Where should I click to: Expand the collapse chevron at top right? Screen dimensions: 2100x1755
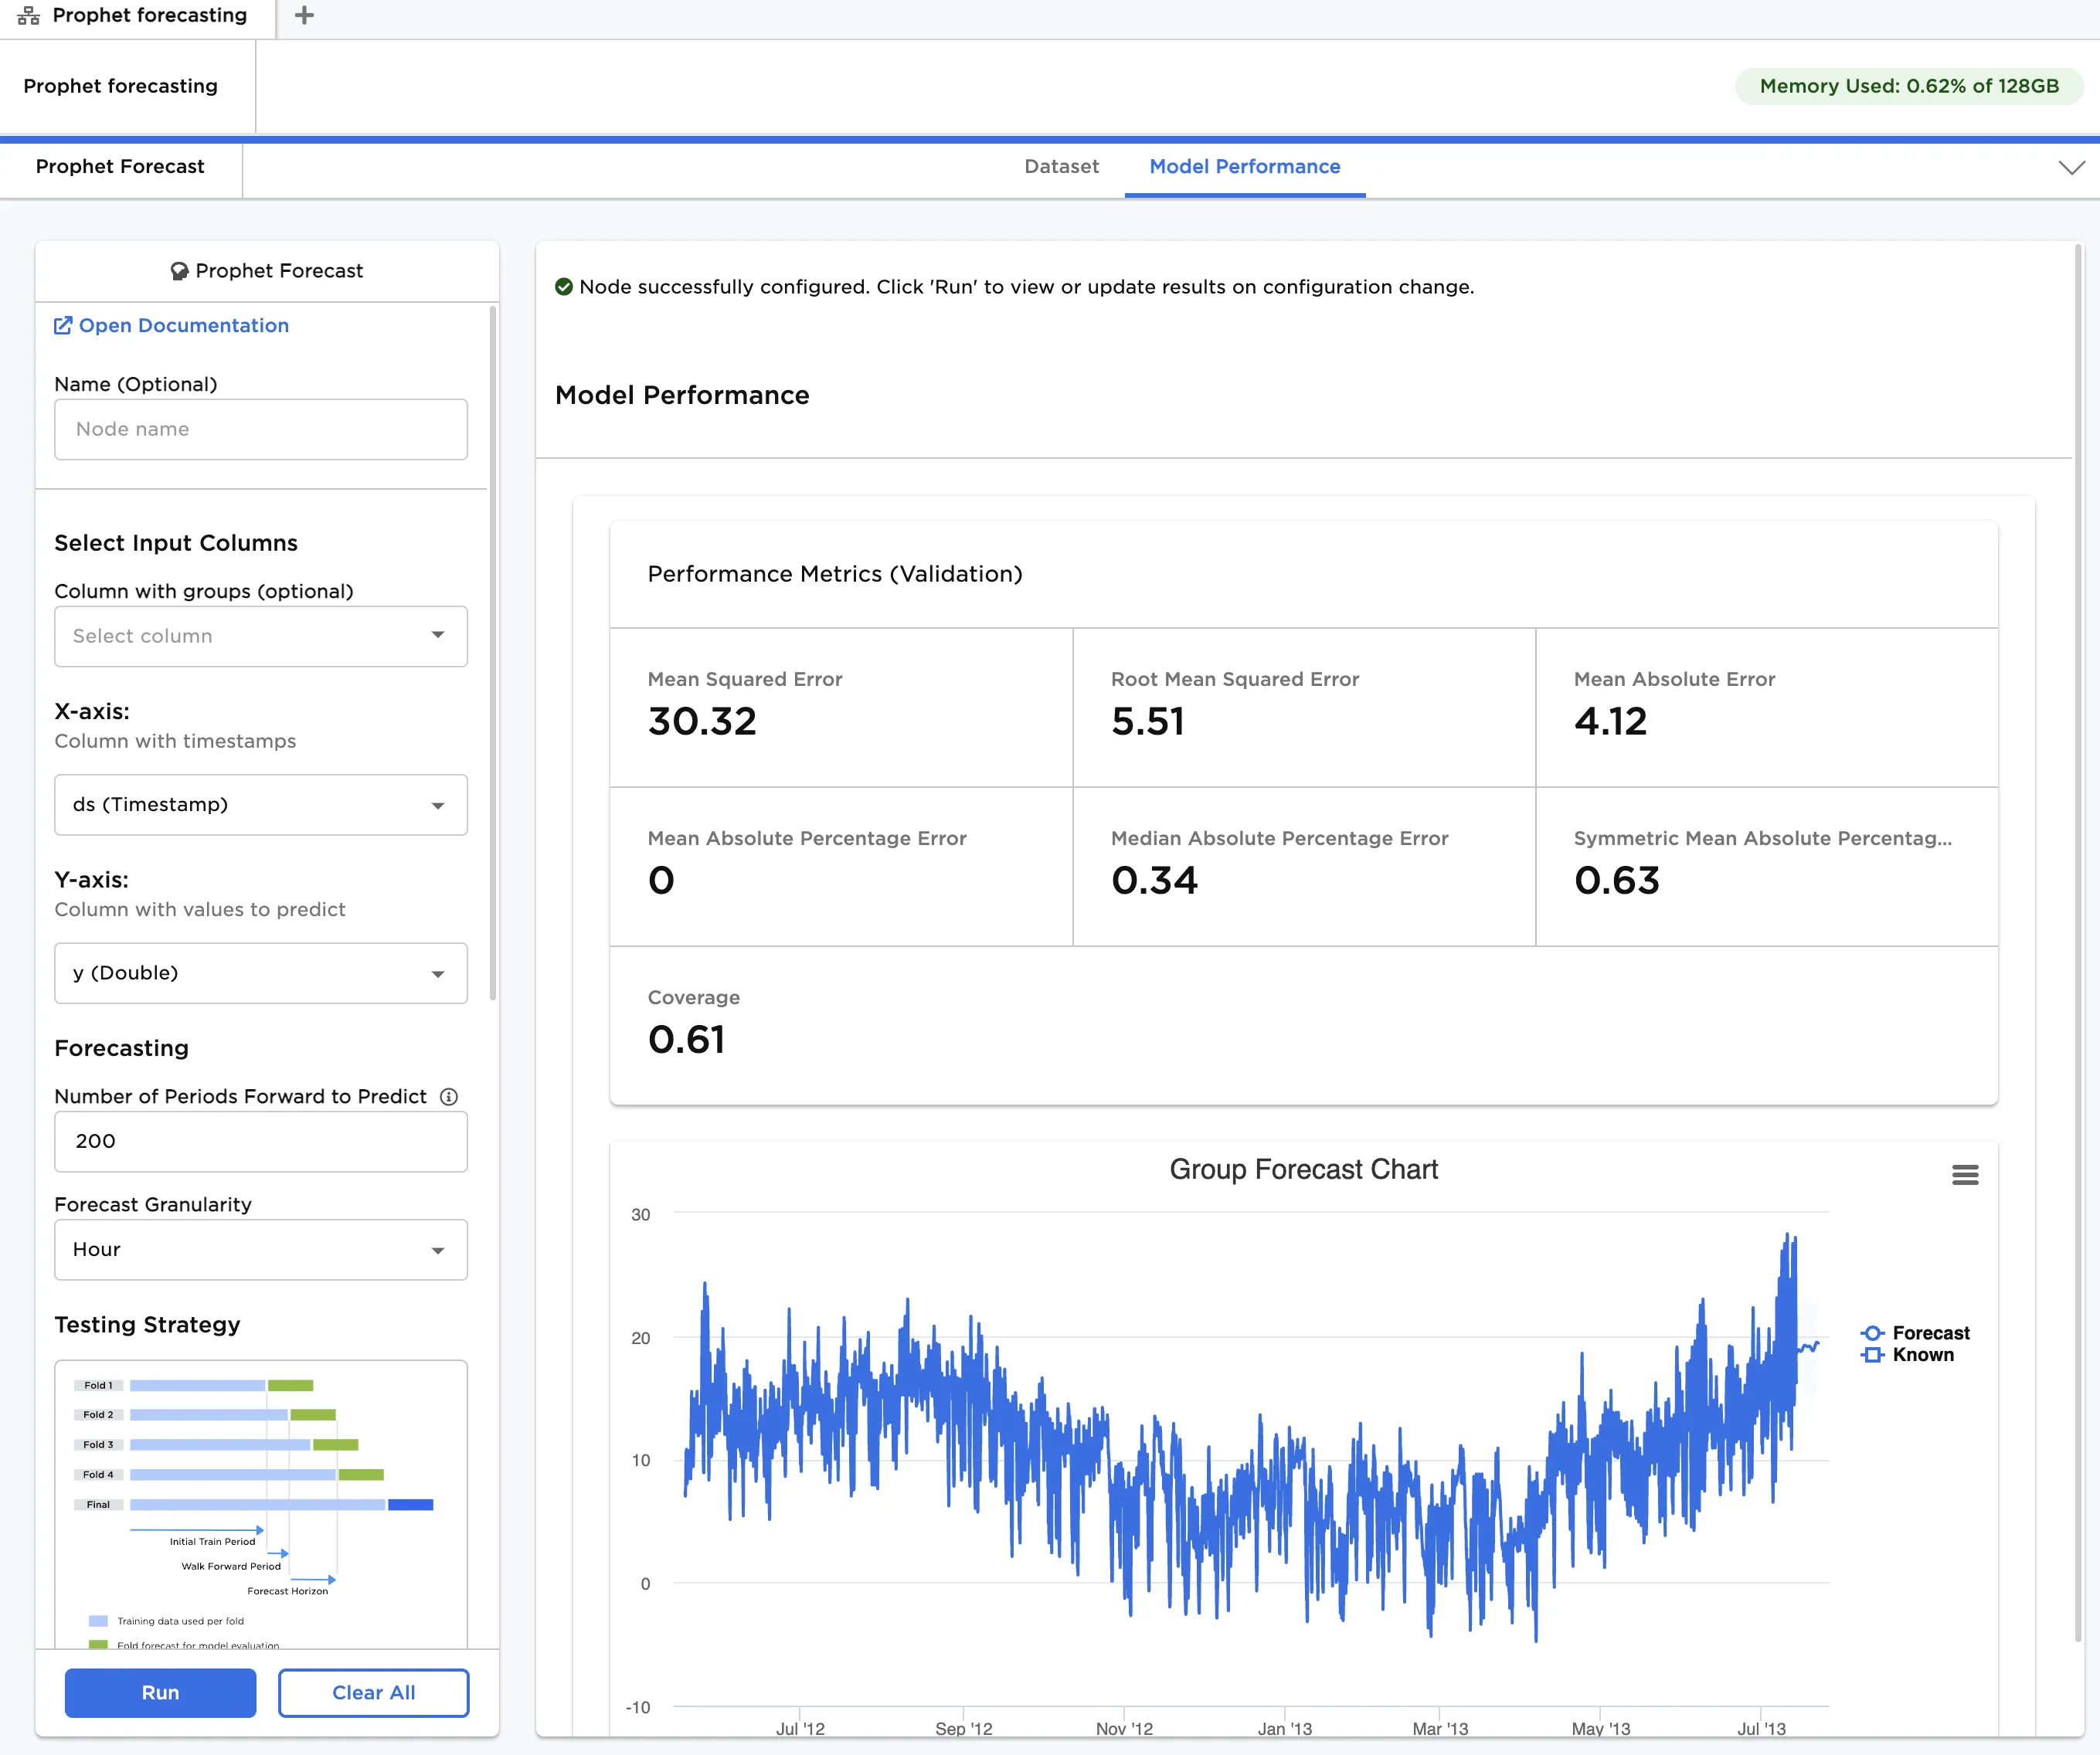(x=2071, y=167)
